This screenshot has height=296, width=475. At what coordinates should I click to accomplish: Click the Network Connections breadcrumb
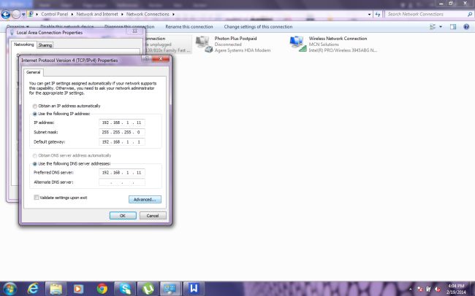pyautogui.click(x=148, y=14)
